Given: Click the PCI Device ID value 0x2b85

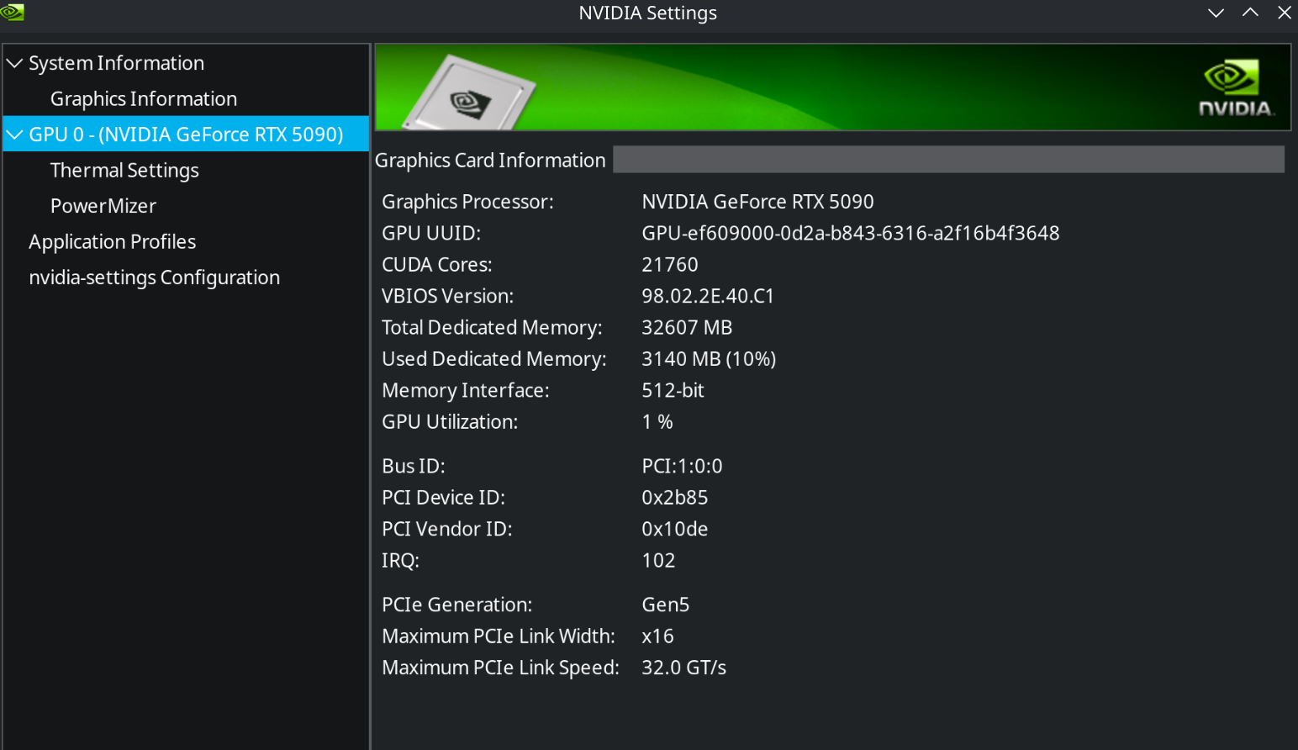Looking at the screenshot, I should pyautogui.click(x=674, y=498).
